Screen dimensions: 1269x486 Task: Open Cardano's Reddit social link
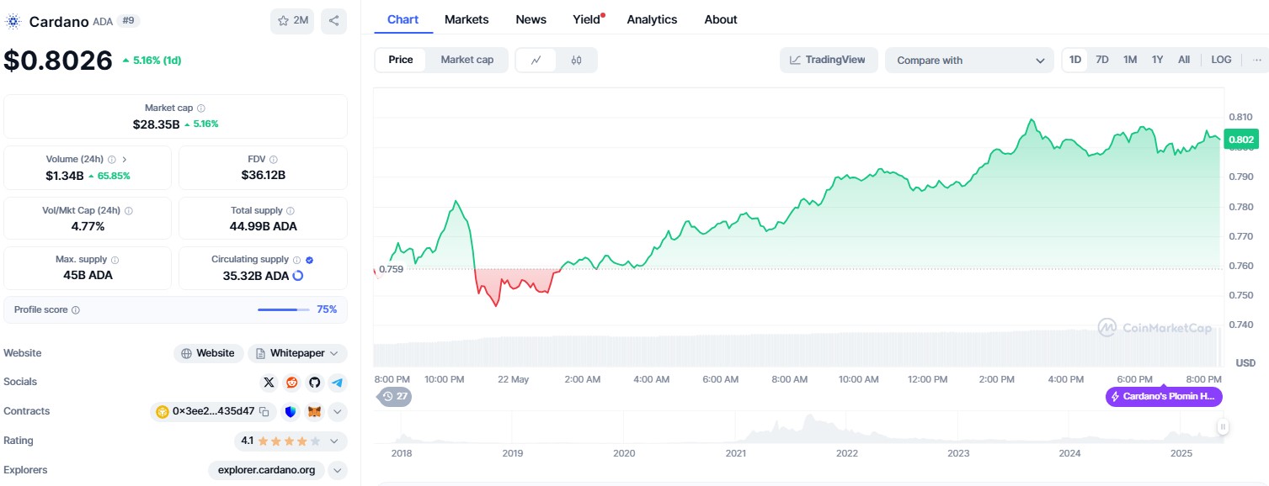(291, 383)
